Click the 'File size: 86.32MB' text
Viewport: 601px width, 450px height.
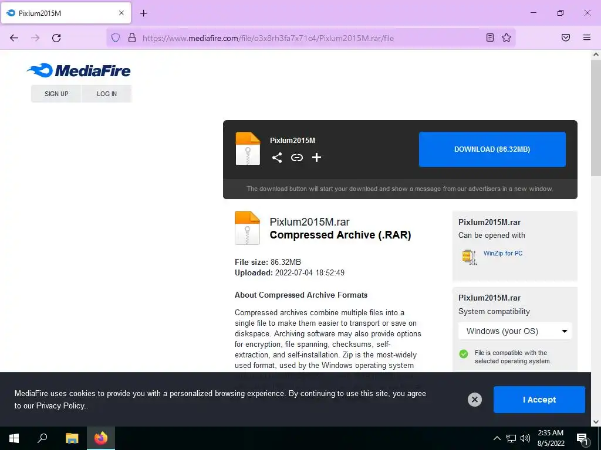click(268, 262)
